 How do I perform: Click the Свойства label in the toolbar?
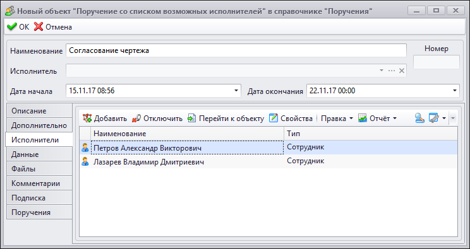pyautogui.click(x=296, y=119)
